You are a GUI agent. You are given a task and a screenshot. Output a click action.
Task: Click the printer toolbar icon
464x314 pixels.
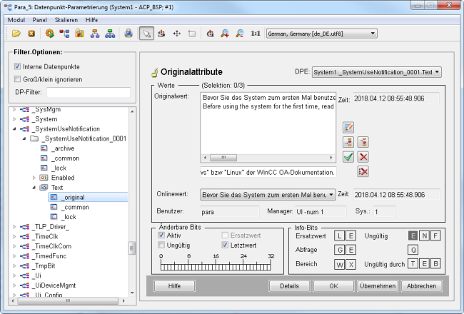coord(128,34)
